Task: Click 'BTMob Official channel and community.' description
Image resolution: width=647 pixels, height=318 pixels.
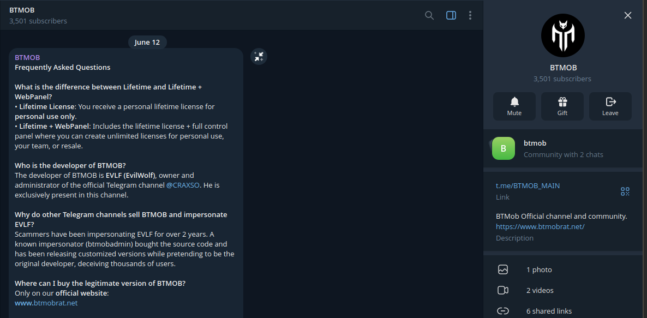Action: coord(561,216)
